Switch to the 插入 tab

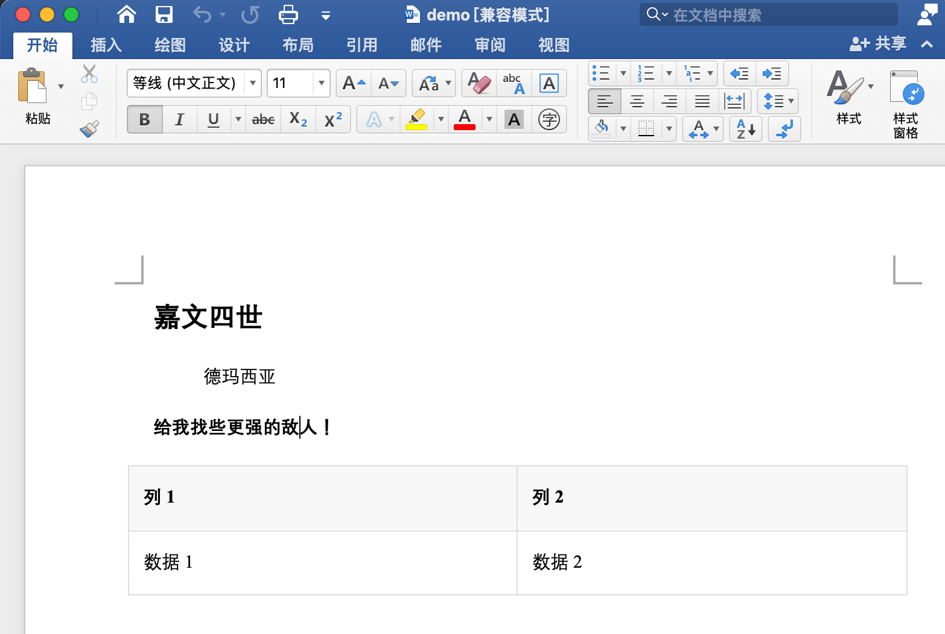[x=106, y=45]
